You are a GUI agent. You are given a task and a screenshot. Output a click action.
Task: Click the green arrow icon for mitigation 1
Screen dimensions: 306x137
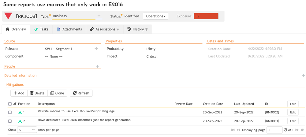click(x=20, y=113)
